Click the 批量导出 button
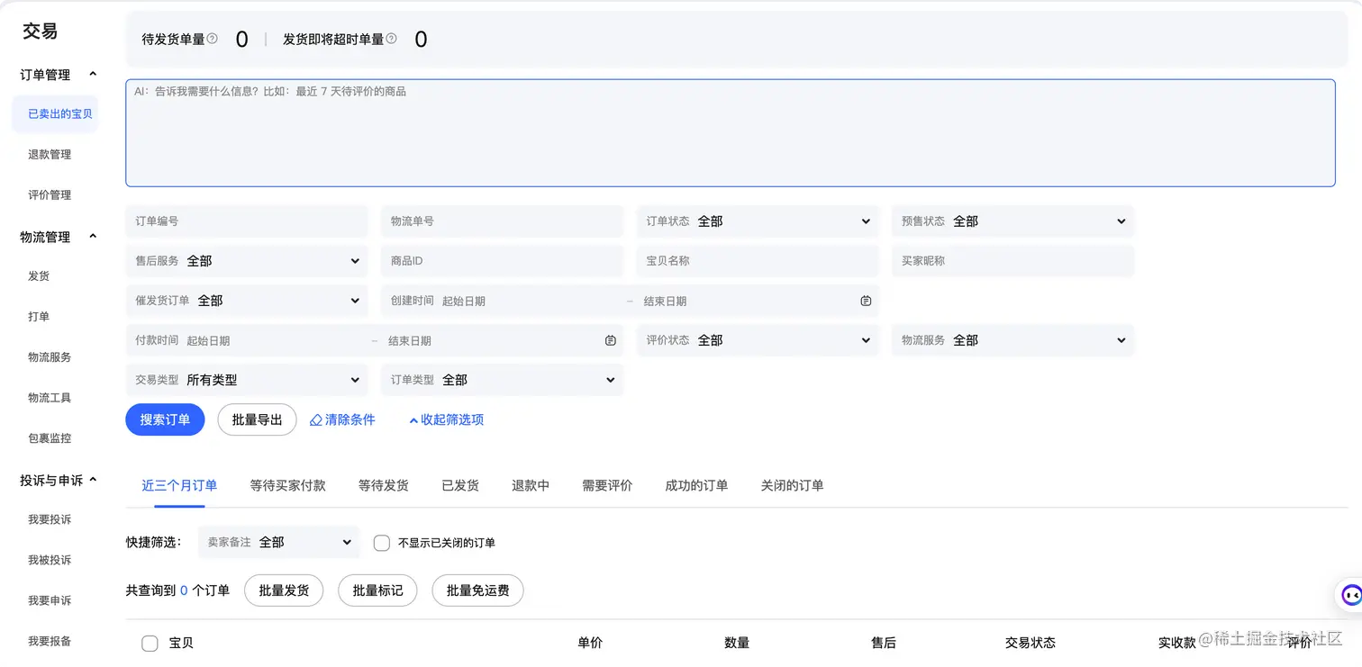This screenshot has height=667, width=1362. pos(258,419)
